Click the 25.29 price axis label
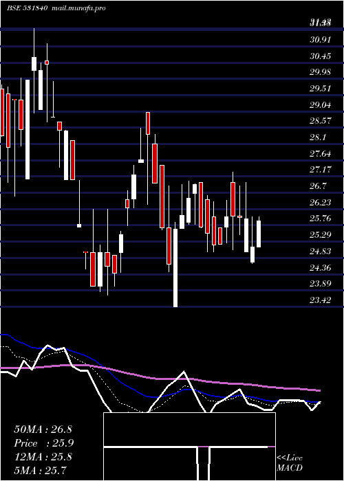 click(321, 235)
